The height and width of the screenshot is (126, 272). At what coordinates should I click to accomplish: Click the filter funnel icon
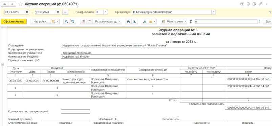click(x=270, y=12)
